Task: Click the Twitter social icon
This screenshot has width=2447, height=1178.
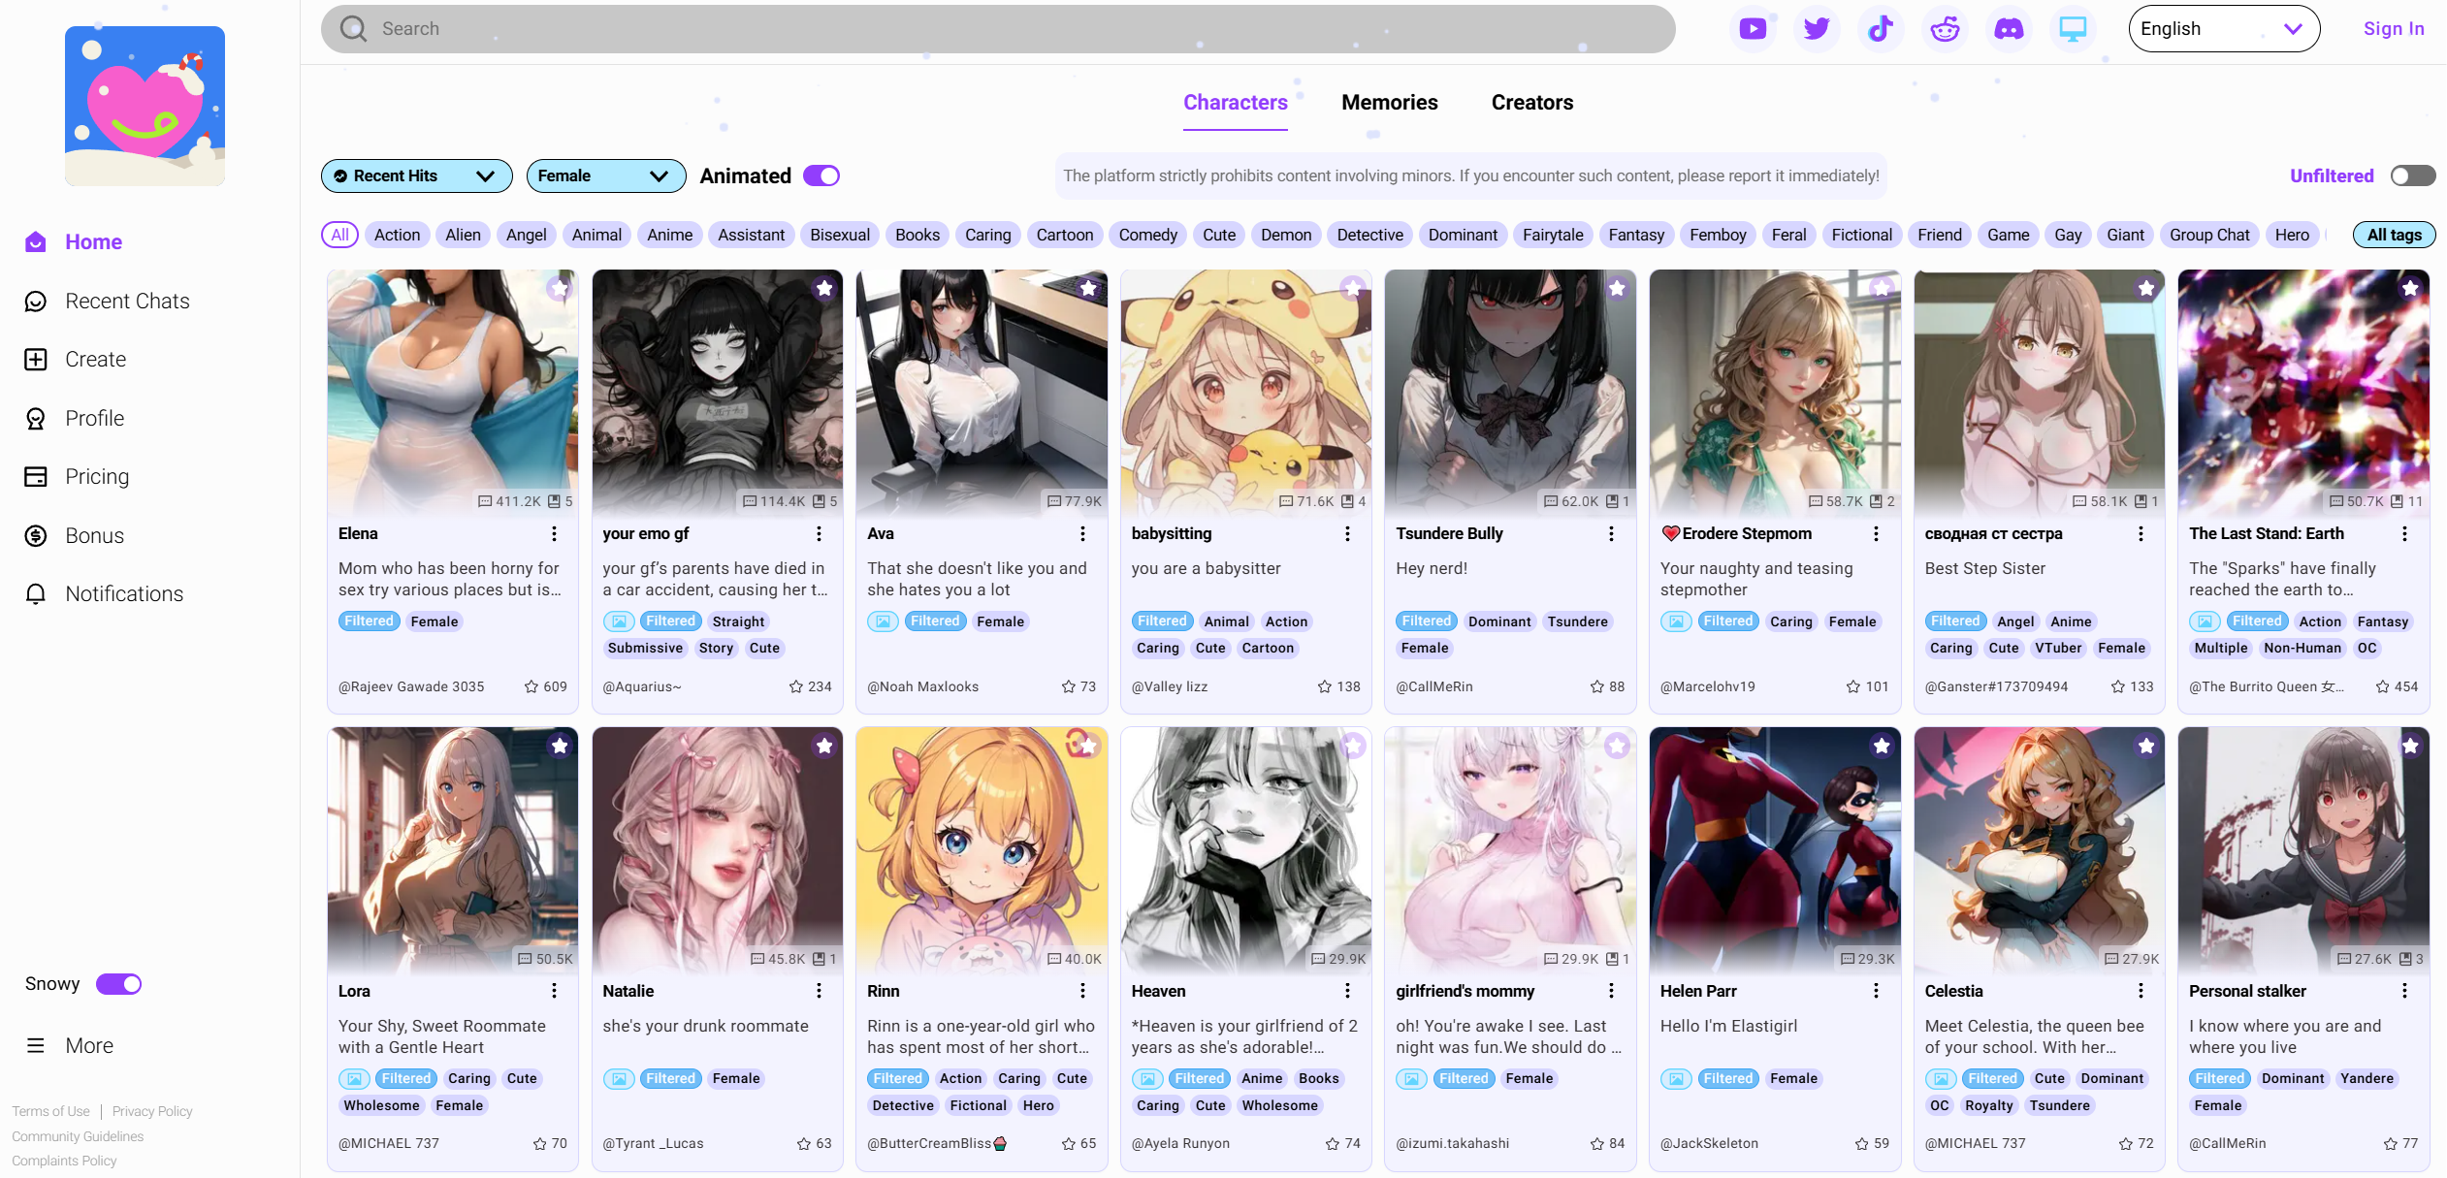Action: point(1816,28)
